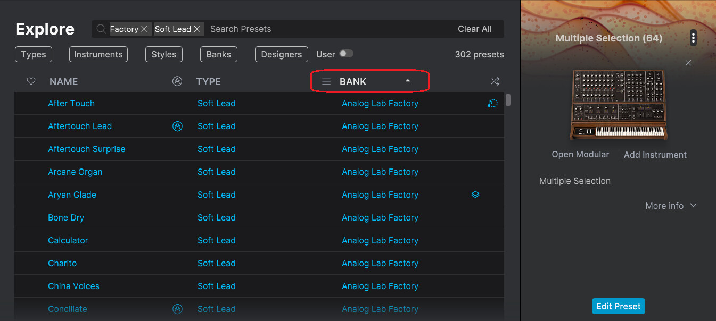Open the three-dot menu for Multiple Selection

click(693, 38)
